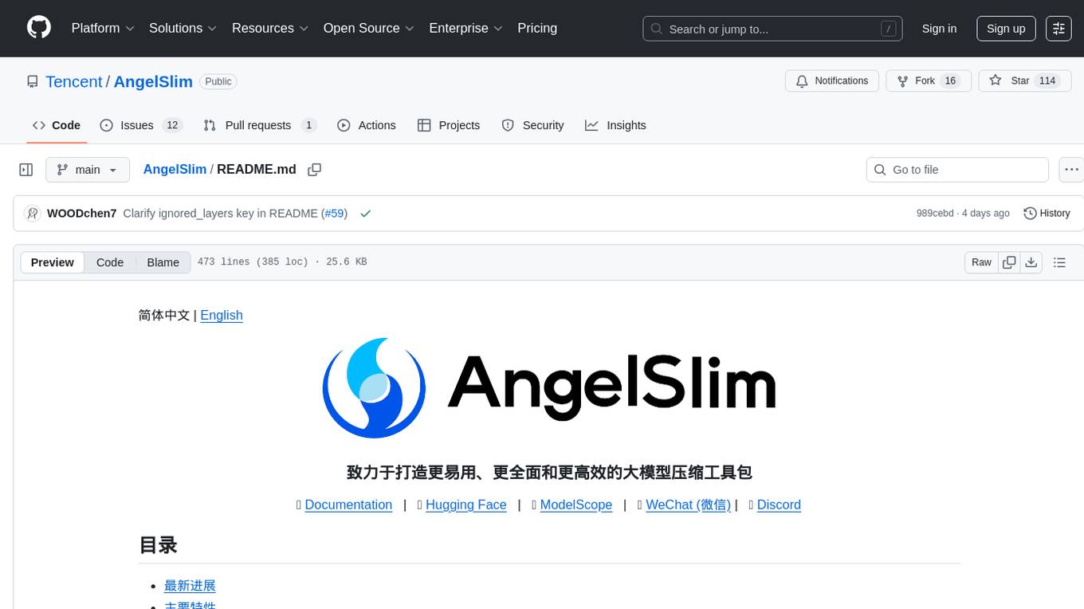Open the fork count 16
This screenshot has width=1084, height=609.
pyautogui.click(x=950, y=81)
